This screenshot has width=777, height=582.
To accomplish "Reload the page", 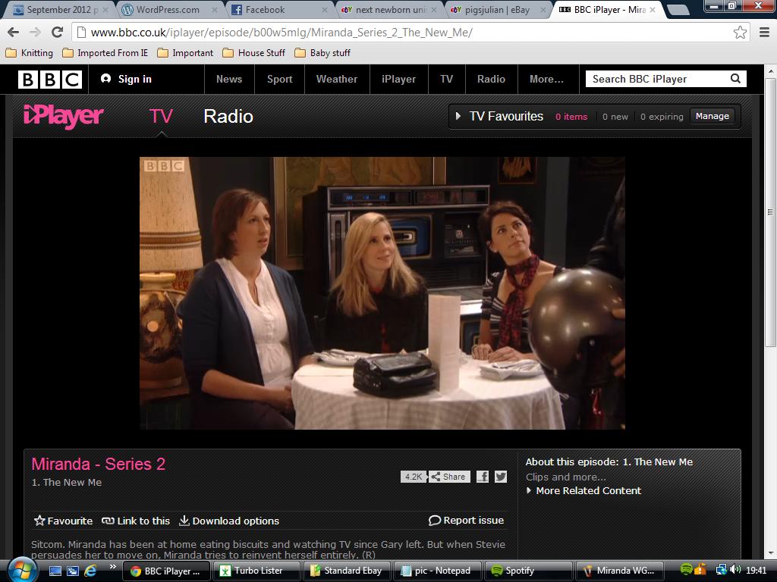I will click(57, 33).
